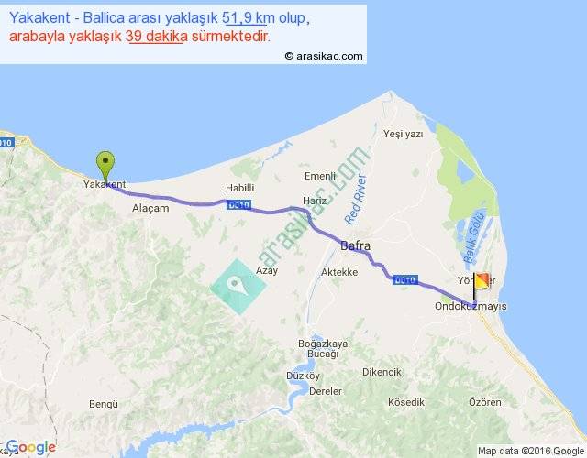Click the road shield at the left map edge
The height and width of the screenshot is (458, 587).
coord(6,143)
